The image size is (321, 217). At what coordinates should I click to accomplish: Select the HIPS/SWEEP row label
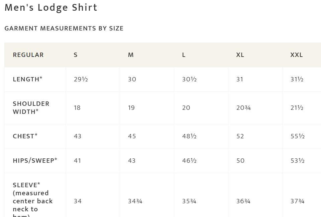coord(35,161)
